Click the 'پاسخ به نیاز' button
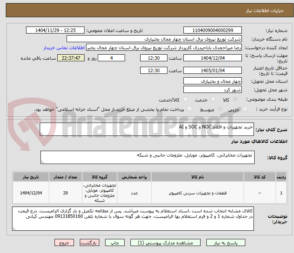The width and height of the screenshot is (294, 253). click(225, 243)
